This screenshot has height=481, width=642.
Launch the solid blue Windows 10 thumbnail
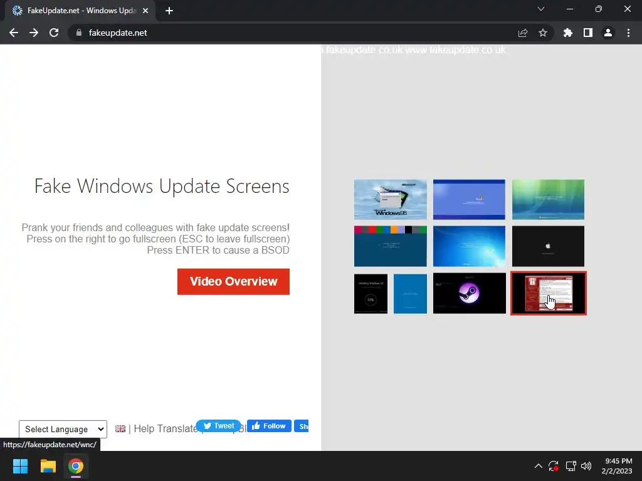tap(410, 294)
